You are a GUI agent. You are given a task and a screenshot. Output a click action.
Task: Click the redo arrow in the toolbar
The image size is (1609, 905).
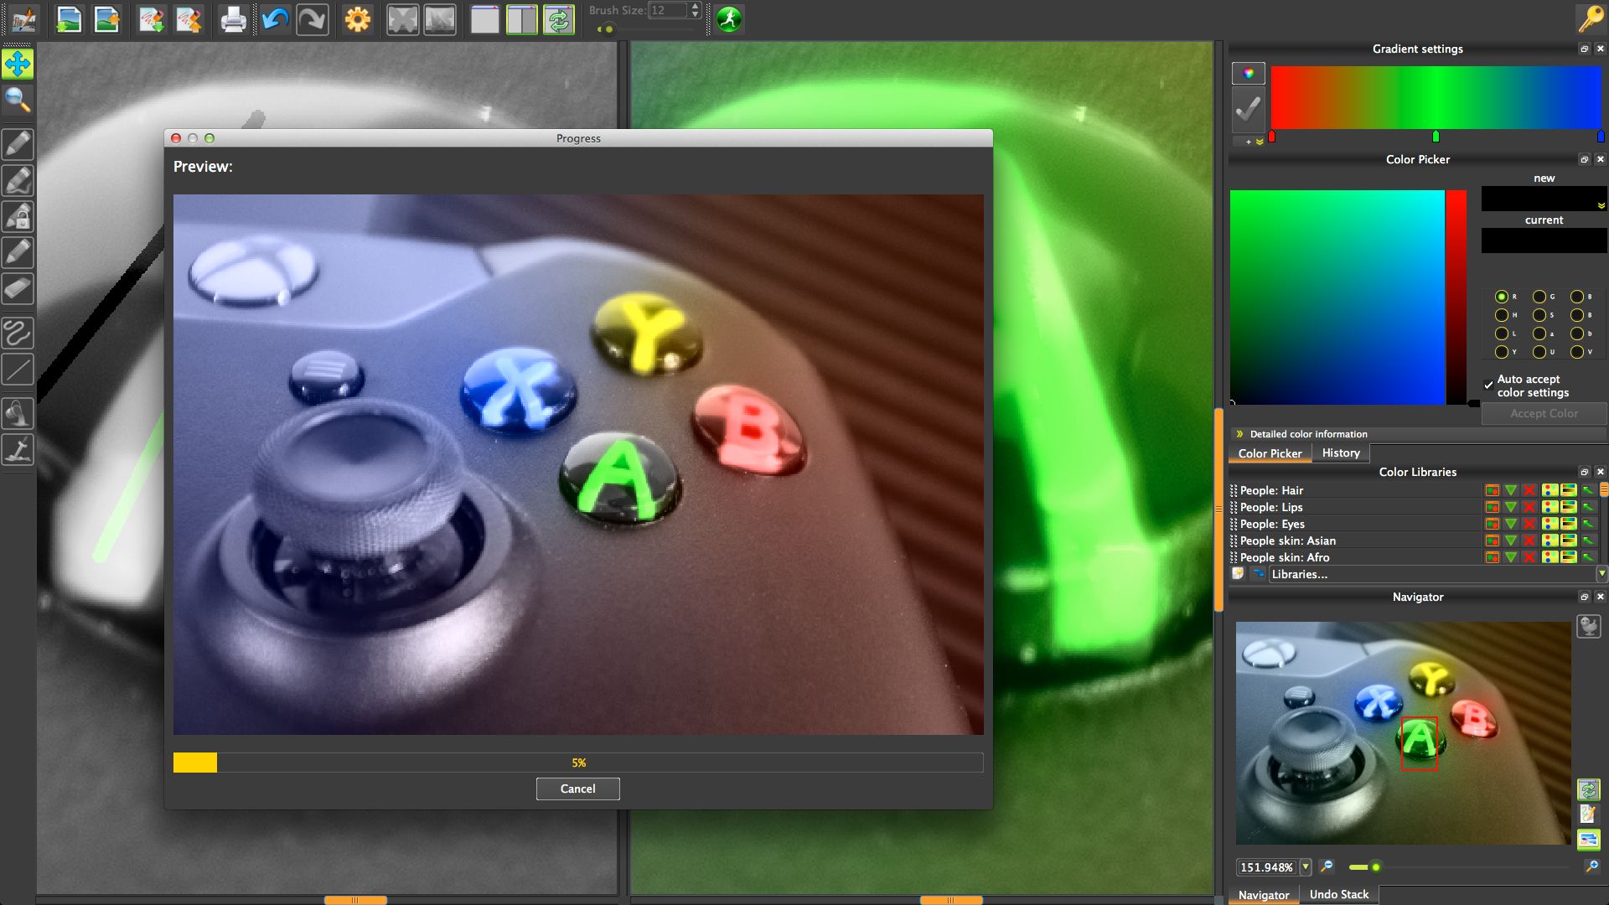point(312,18)
